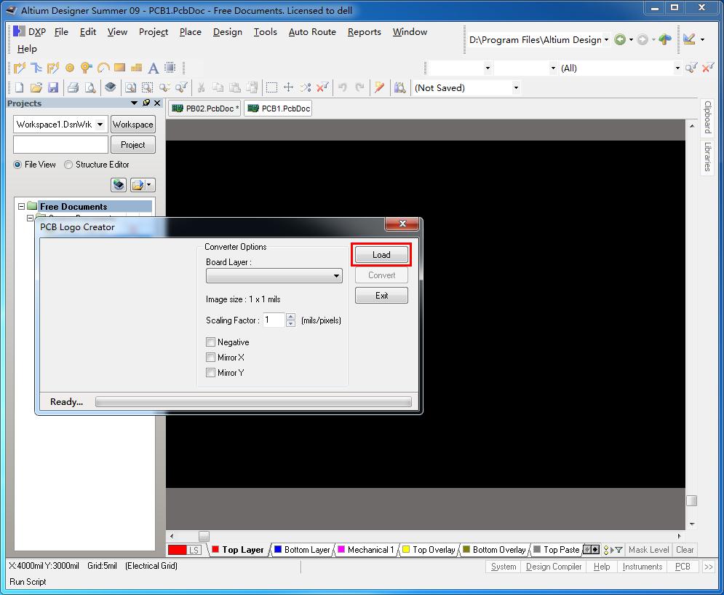Select the Interactive Differential Pair Routing icon

point(52,68)
